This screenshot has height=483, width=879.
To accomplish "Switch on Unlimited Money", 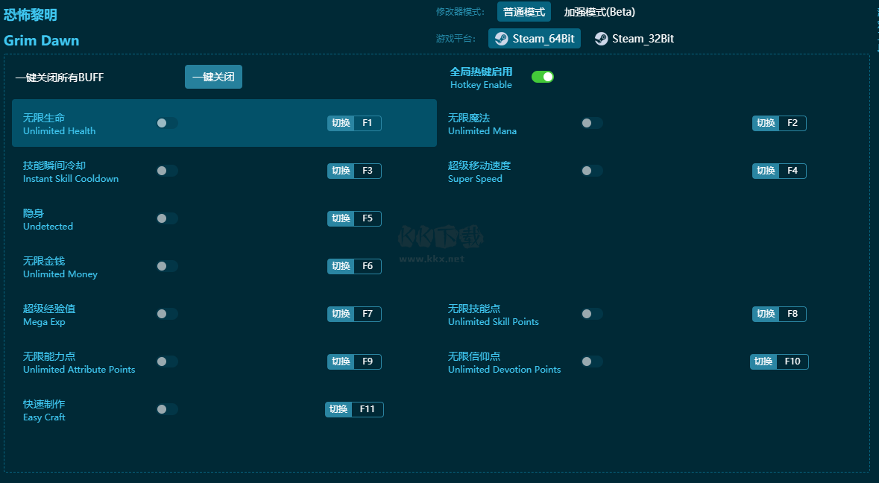I will 167,265.
